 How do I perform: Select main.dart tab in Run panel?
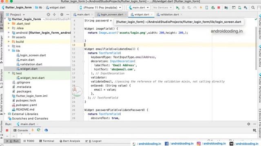click(27, 124)
